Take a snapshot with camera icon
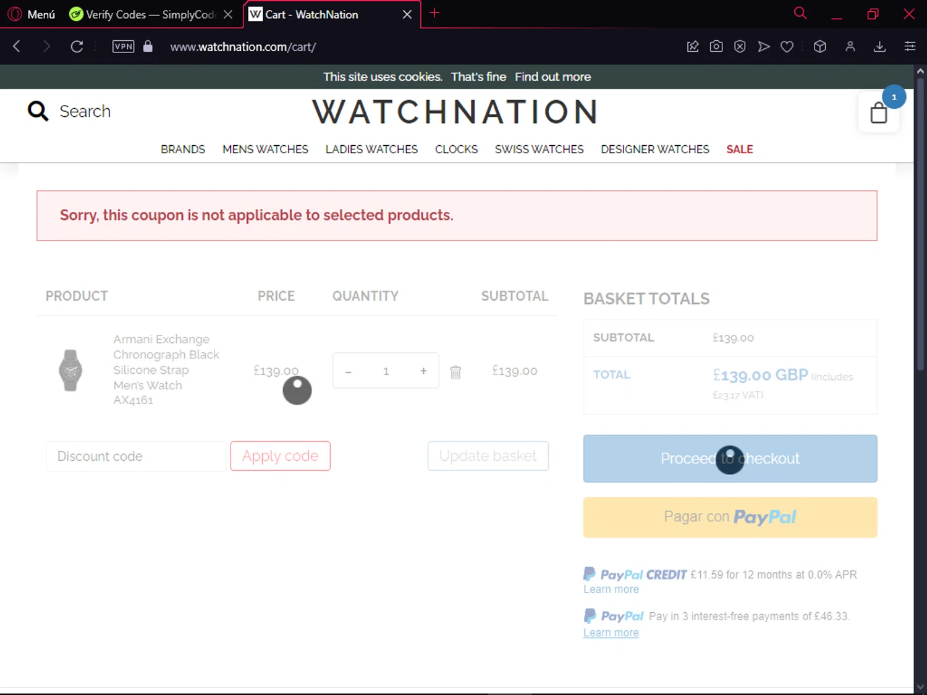 click(x=716, y=46)
